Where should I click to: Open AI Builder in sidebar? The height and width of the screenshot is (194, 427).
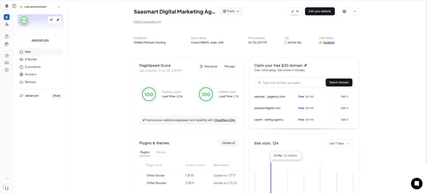40,59
